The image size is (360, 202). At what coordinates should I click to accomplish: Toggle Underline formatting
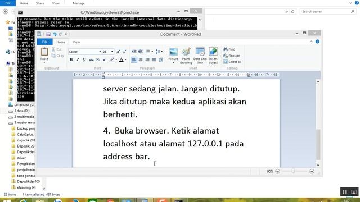click(84, 60)
